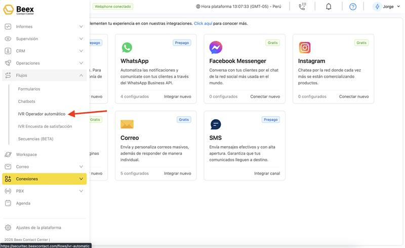405x248 pixels.
Task: Click Integrar nuevo on WhatsApp card
Action: point(177,96)
